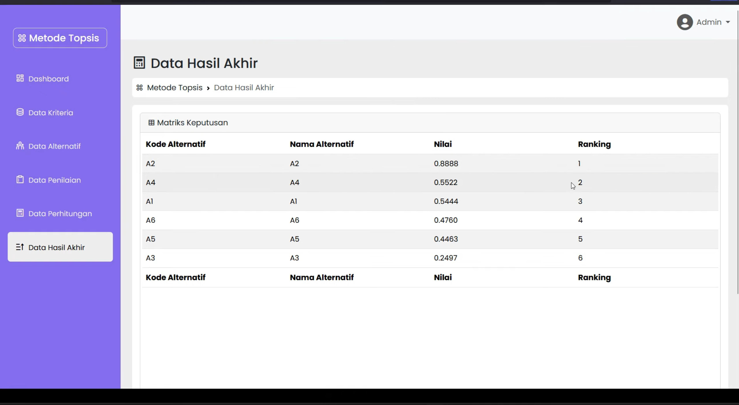
Task: Select Data Hasil Akhir sidebar item
Action: click(60, 247)
